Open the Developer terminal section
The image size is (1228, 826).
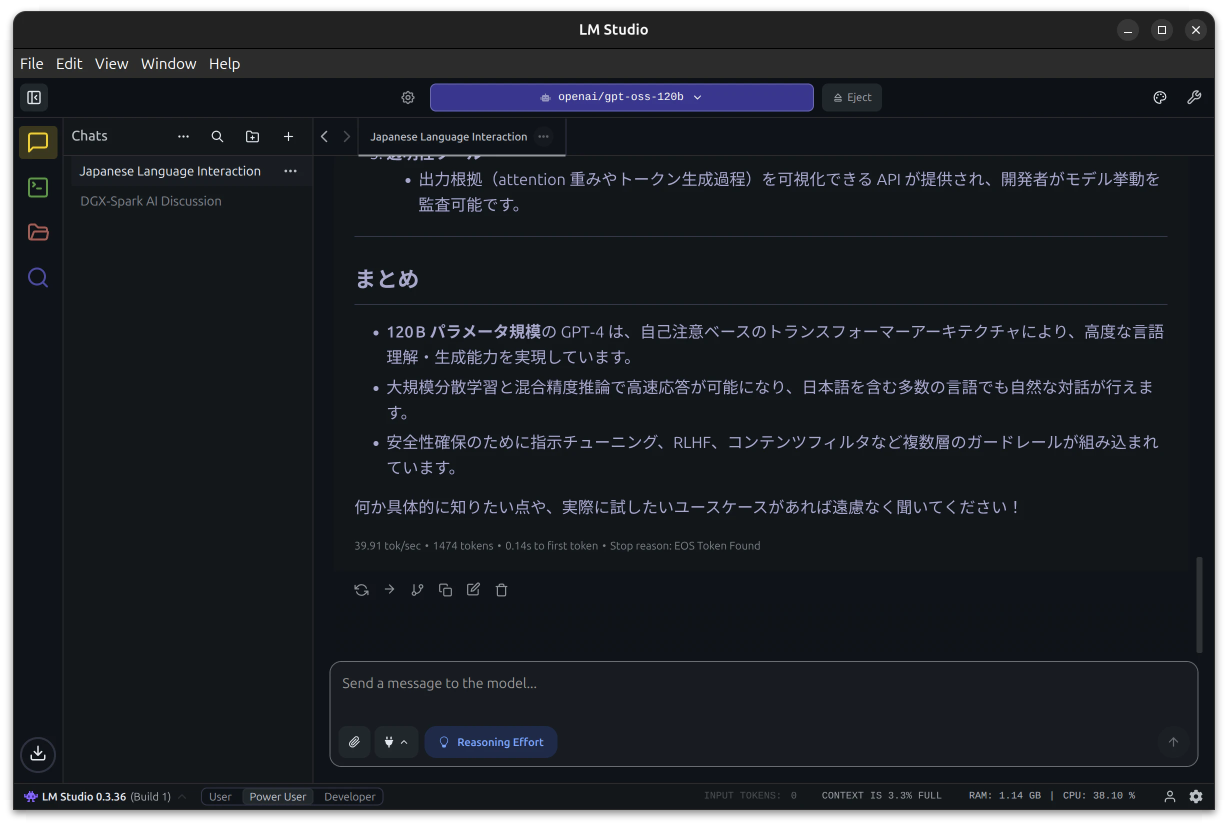click(x=38, y=187)
